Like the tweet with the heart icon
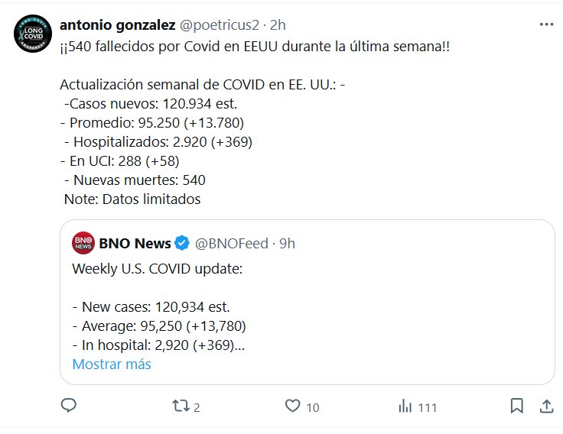Screen dimensions: 563x434 pos(291,406)
